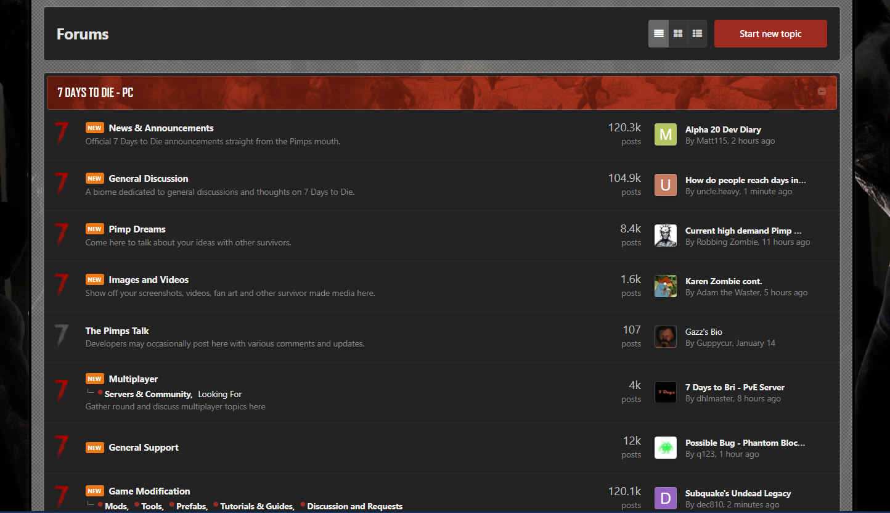
Task: Switch to the grid view icon
Action: 678,33
